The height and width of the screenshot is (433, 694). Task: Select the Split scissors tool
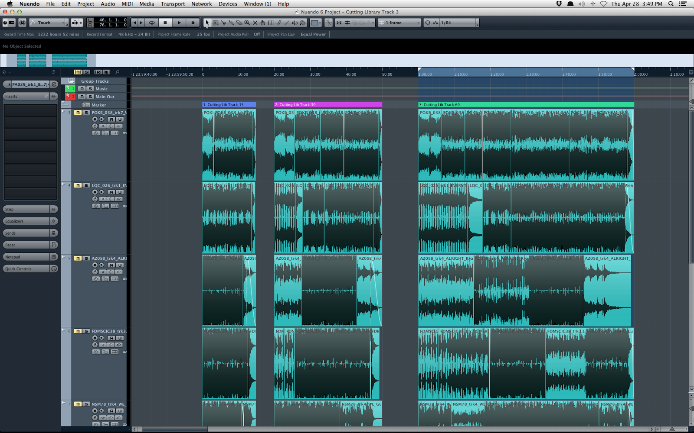[x=224, y=23]
